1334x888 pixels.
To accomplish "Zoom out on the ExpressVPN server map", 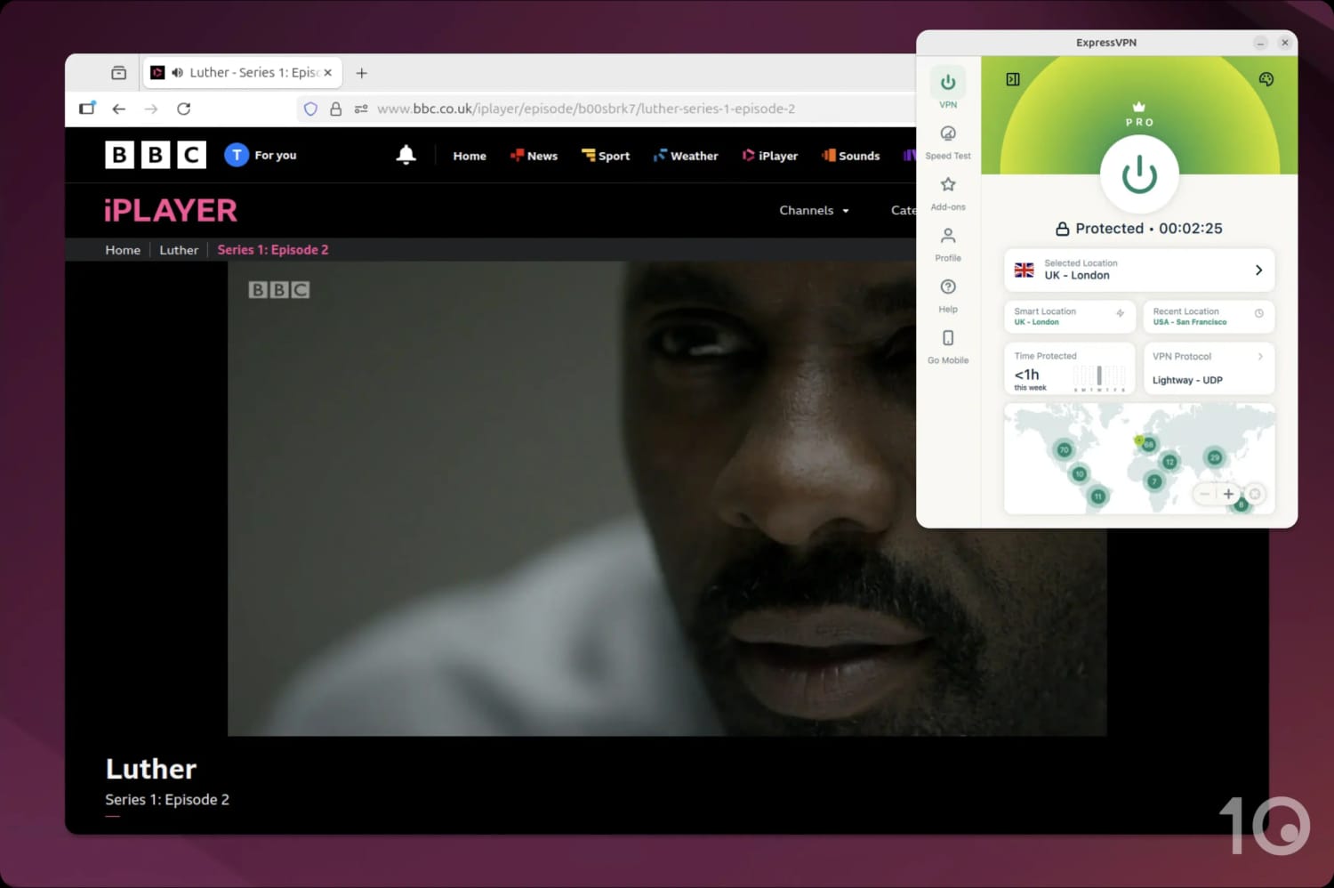I will (1205, 494).
